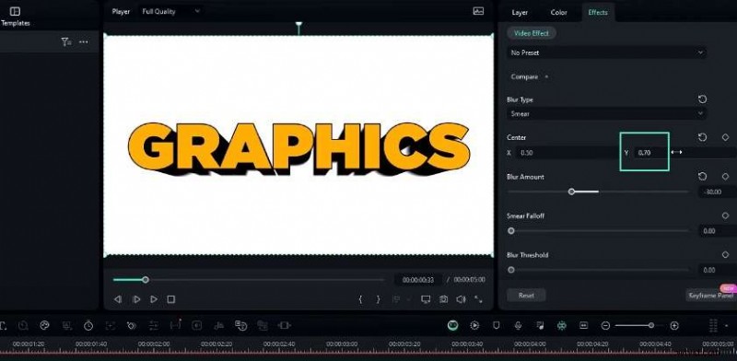Image resolution: width=737 pixels, height=361 pixels.
Task: Switch to the Color tab
Action: click(558, 12)
